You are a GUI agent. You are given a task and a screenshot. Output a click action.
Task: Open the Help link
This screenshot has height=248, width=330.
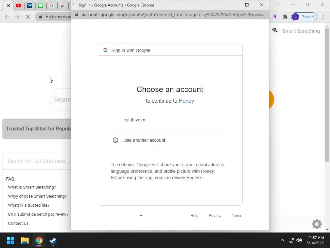coord(194,215)
